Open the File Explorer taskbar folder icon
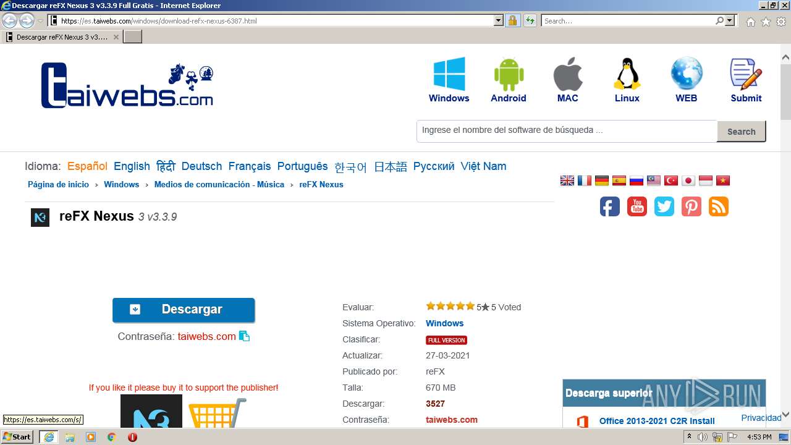 coord(70,437)
